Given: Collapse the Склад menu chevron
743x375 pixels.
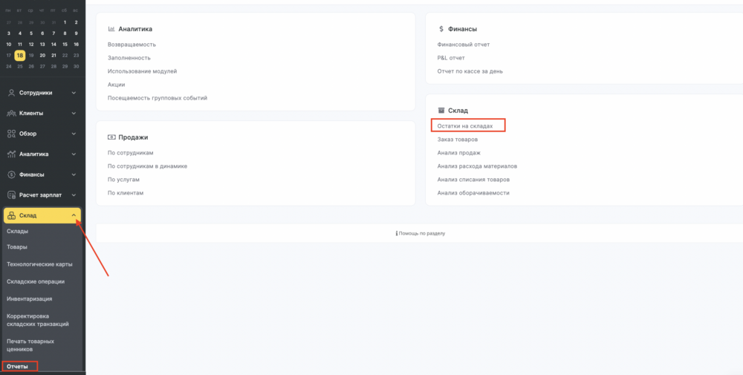Looking at the screenshot, I should (x=74, y=216).
